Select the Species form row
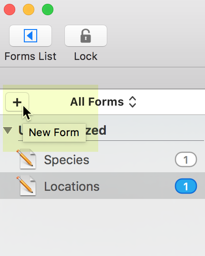 (x=102, y=159)
